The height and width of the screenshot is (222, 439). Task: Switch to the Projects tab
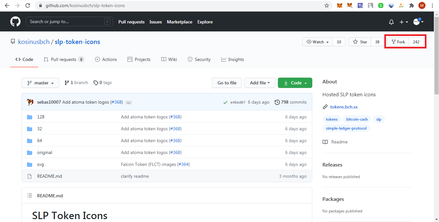[x=139, y=59]
